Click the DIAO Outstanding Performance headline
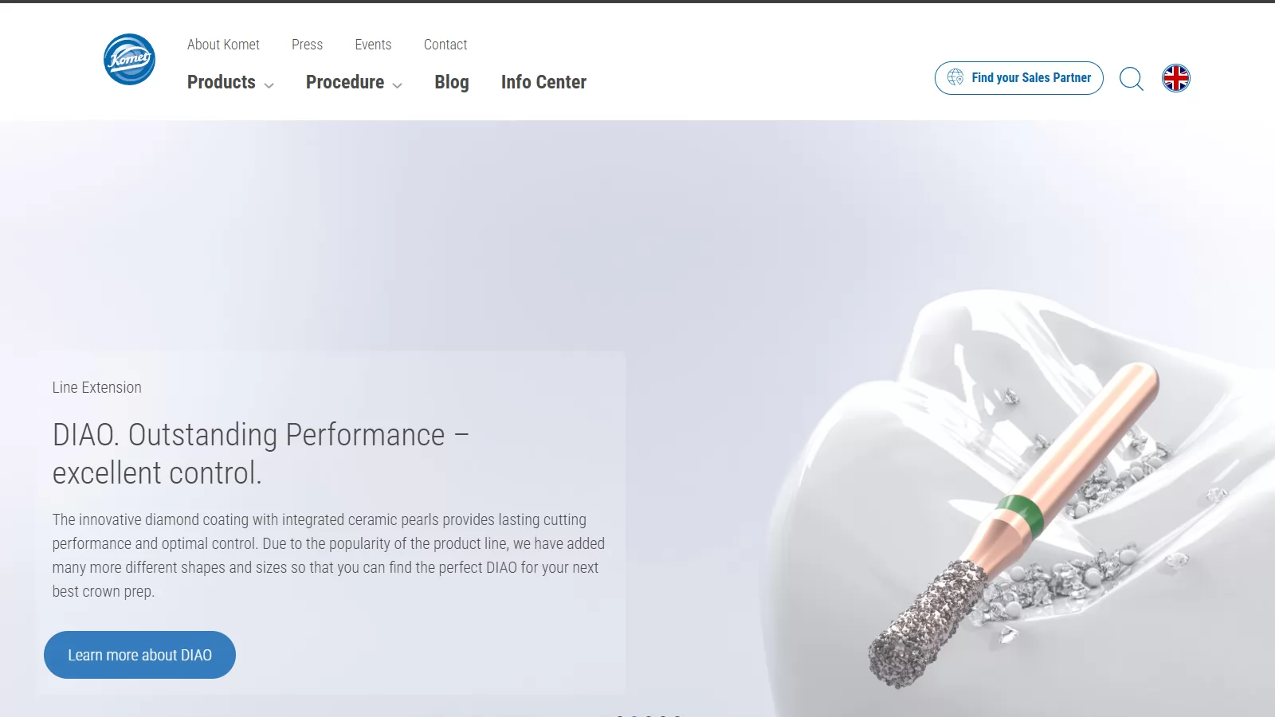The width and height of the screenshot is (1275, 717). 261,454
